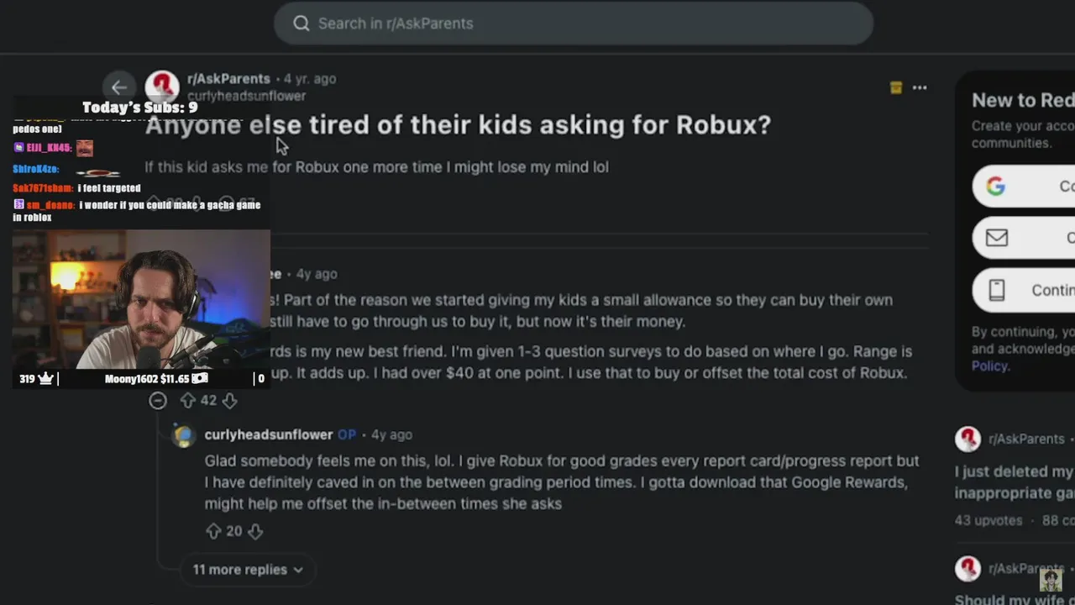The height and width of the screenshot is (605, 1075).
Task: Continue with Google sign-in button
Action: pos(1024,187)
